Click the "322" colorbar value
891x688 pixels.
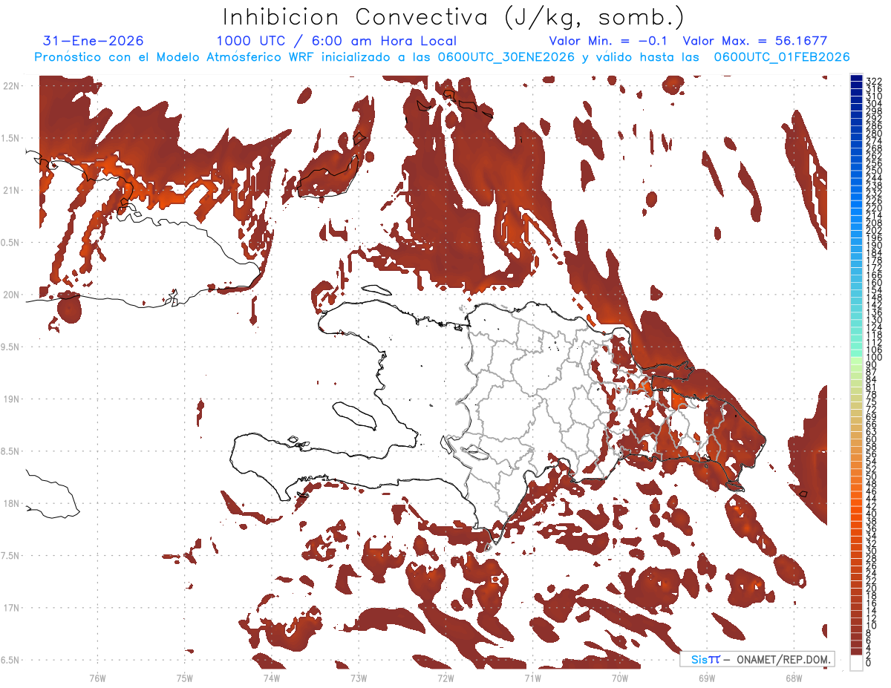pos(874,81)
